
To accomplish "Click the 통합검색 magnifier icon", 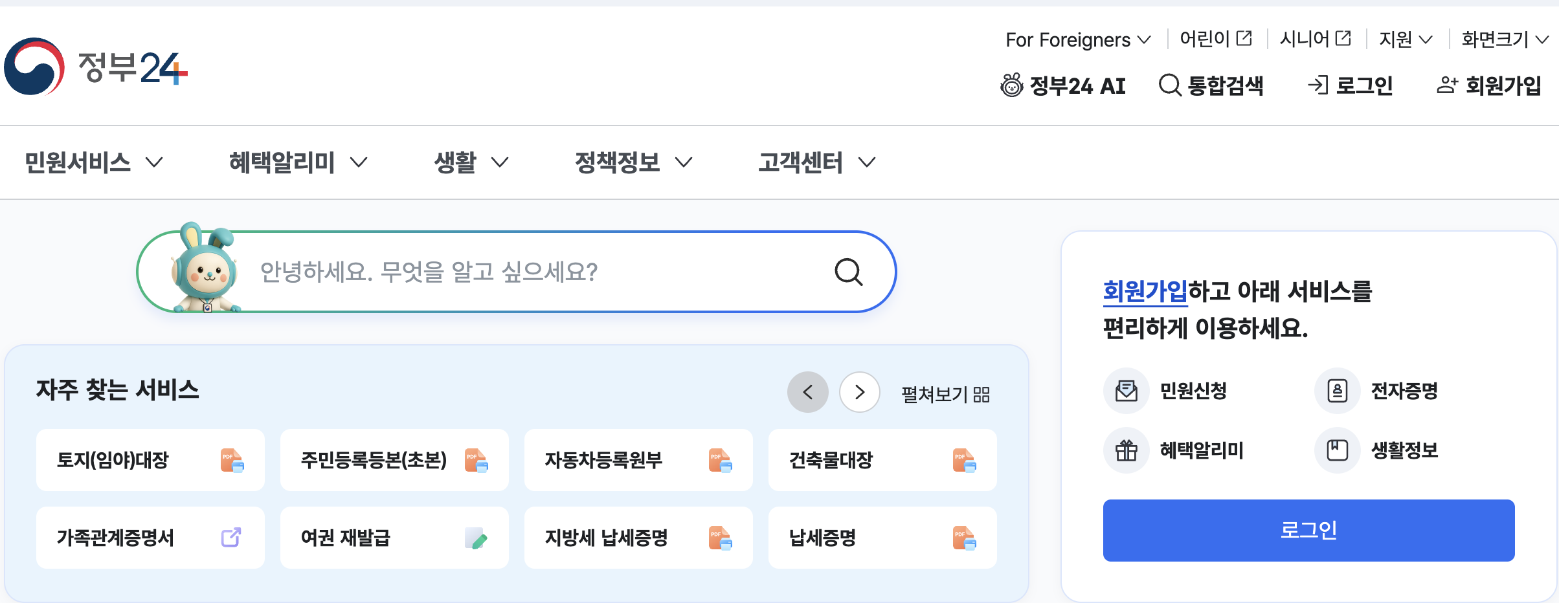I will pos(1170,85).
